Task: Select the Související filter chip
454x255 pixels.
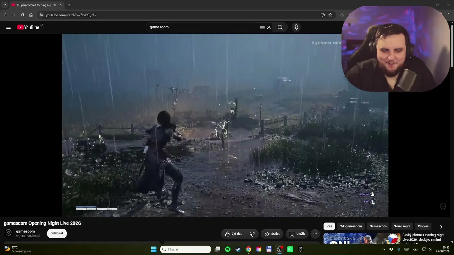Action: (402, 226)
